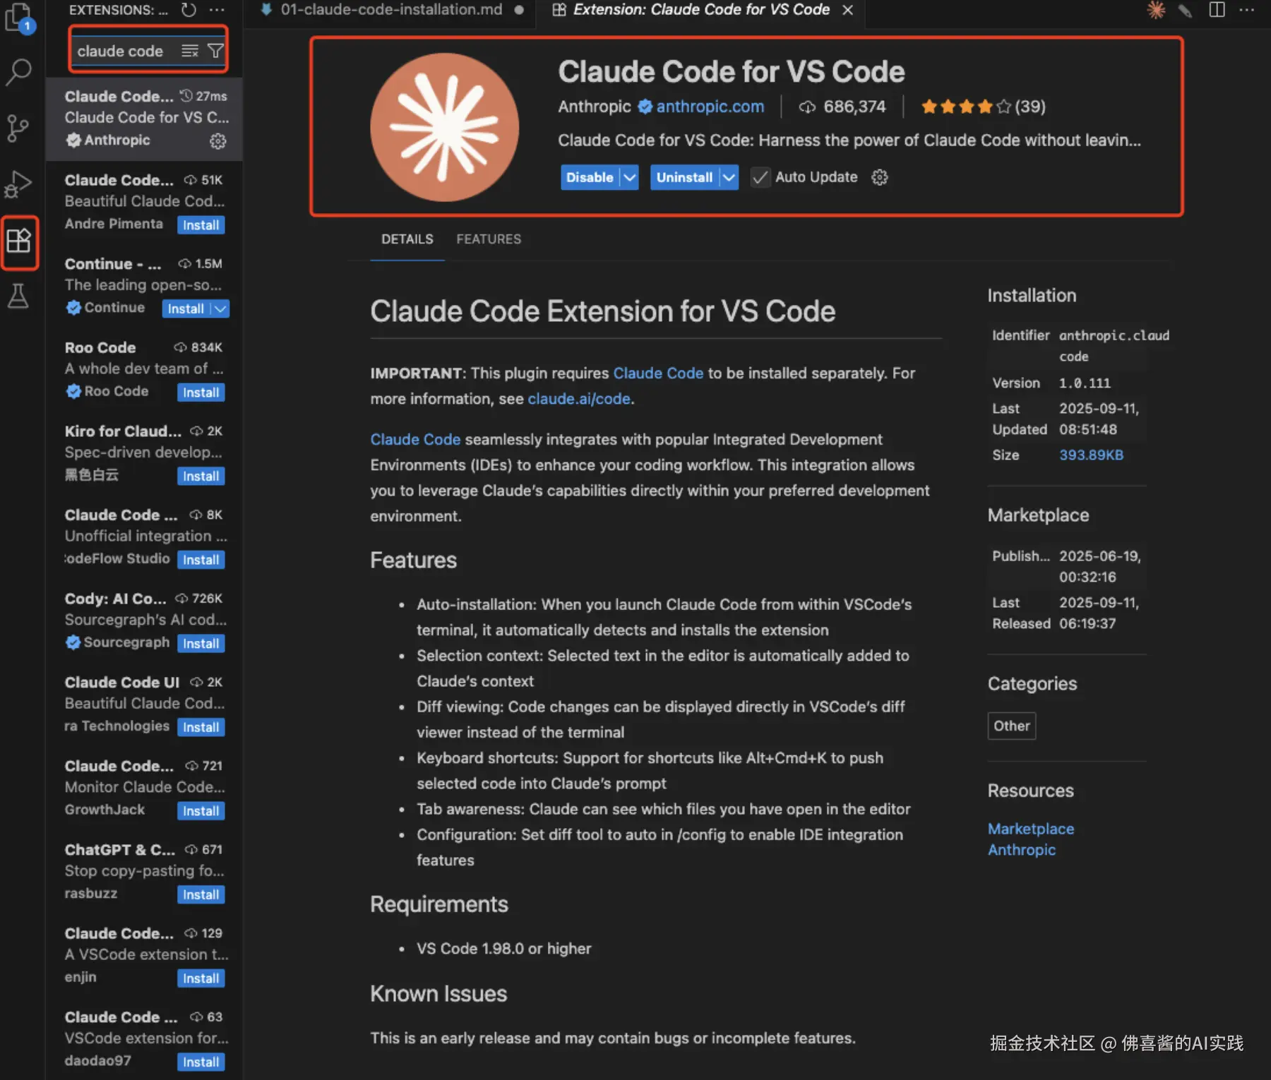Image resolution: width=1271 pixels, height=1080 pixels.
Task: Switch to 01-claude-code-installation.md tab
Action: coord(391,10)
